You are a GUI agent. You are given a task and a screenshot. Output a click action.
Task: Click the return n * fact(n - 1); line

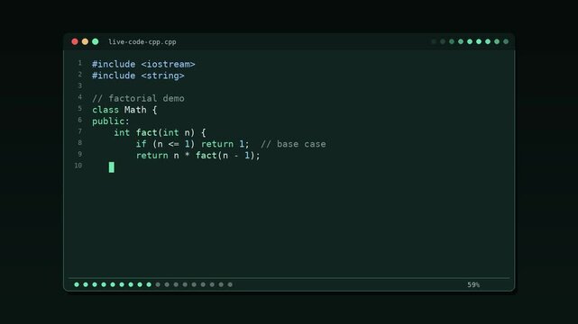(x=198, y=156)
